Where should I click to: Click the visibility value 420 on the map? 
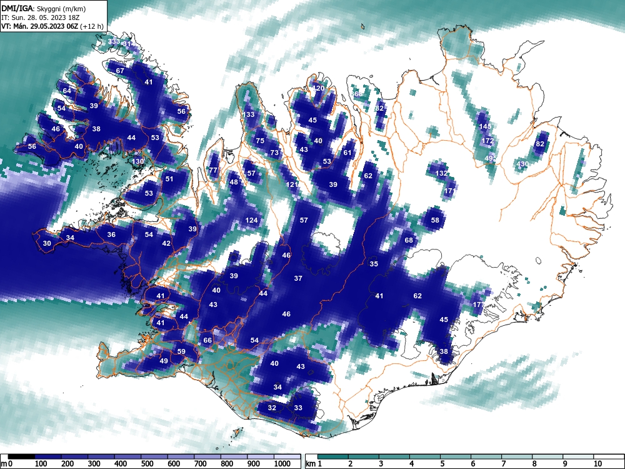pos(318,88)
